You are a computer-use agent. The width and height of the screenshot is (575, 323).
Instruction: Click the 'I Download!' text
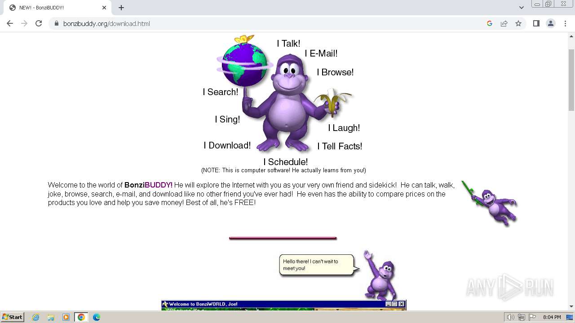tap(227, 145)
